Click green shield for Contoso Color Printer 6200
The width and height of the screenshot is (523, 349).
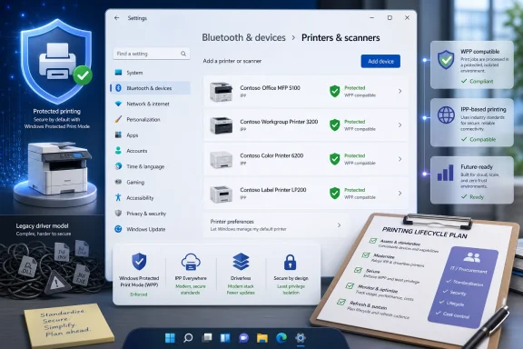click(x=334, y=159)
